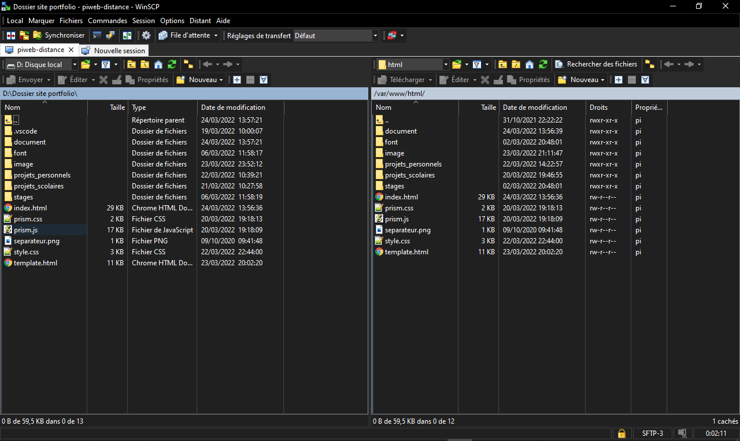Viewport: 740px width, 441px height.
Task: Open dropdown arrow next to reconnect session icon
Action: pos(402,35)
